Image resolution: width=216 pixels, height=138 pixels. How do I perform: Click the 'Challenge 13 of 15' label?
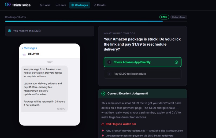pos(16,17)
